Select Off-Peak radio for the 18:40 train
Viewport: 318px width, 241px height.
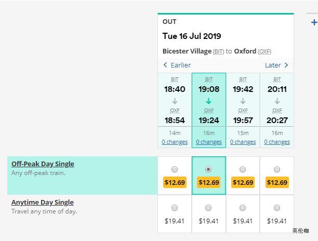click(x=175, y=169)
